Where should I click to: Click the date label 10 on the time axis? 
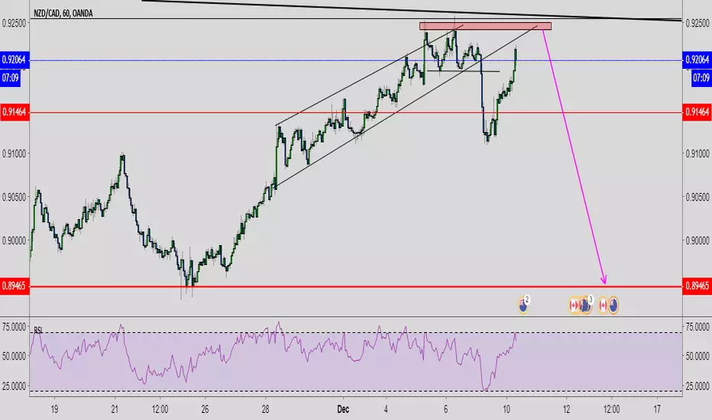click(506, 409)
